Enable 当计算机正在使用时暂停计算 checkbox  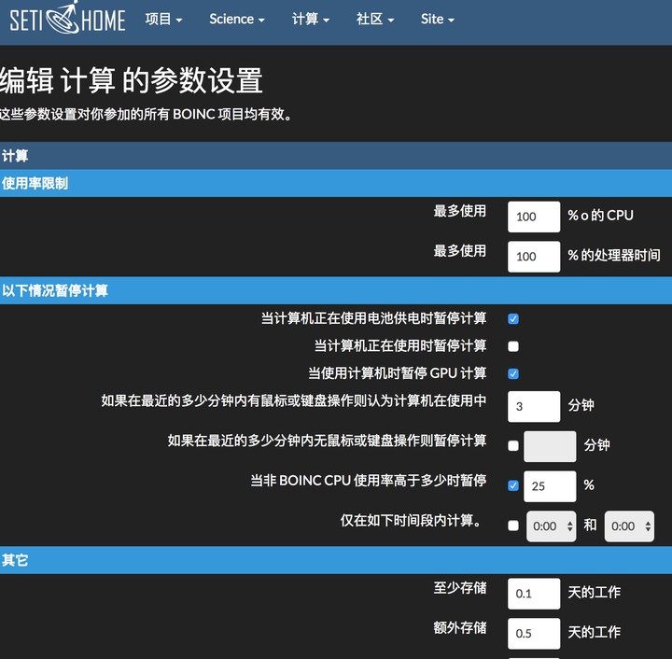(513, 346)
